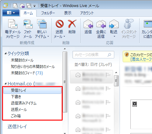Click the security shield icon in info bar
This screenshot has width=152, height=134.
pos(127,55)
